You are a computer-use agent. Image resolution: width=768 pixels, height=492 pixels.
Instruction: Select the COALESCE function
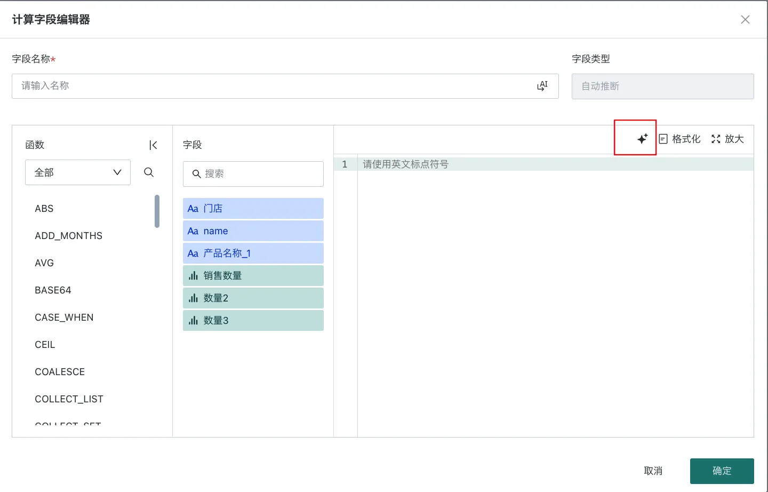click(x=60, y=372)
